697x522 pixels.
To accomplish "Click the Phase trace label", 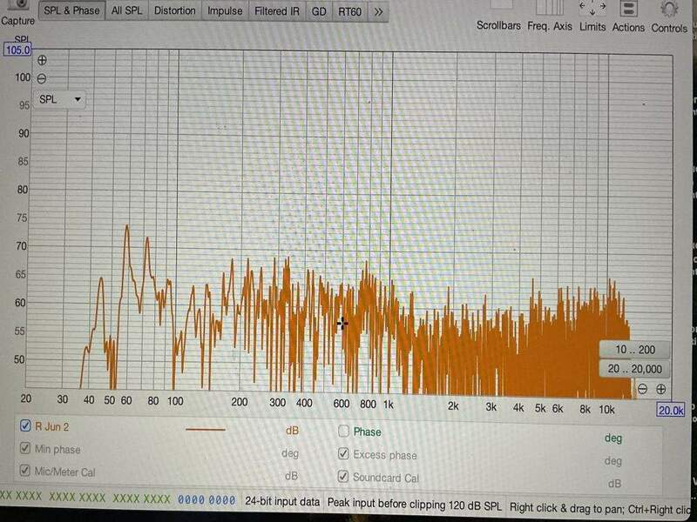I will pyautogui.click(x=367, y=432).
